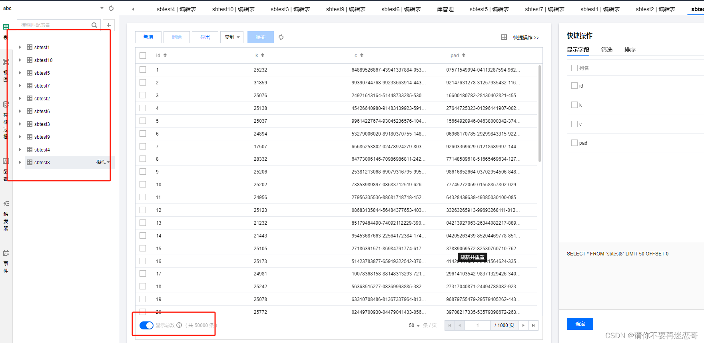This screenshot has width=704, height=343.
Task: Sort by the k column
Action: 263,55
